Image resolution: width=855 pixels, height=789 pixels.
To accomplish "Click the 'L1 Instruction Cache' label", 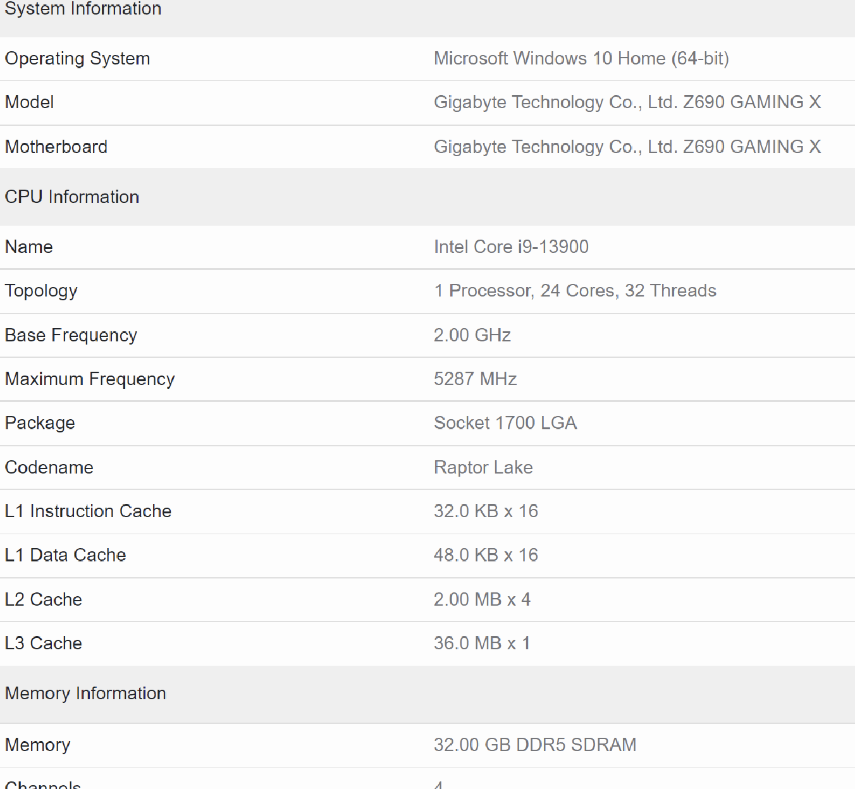I will pos(88,511).
